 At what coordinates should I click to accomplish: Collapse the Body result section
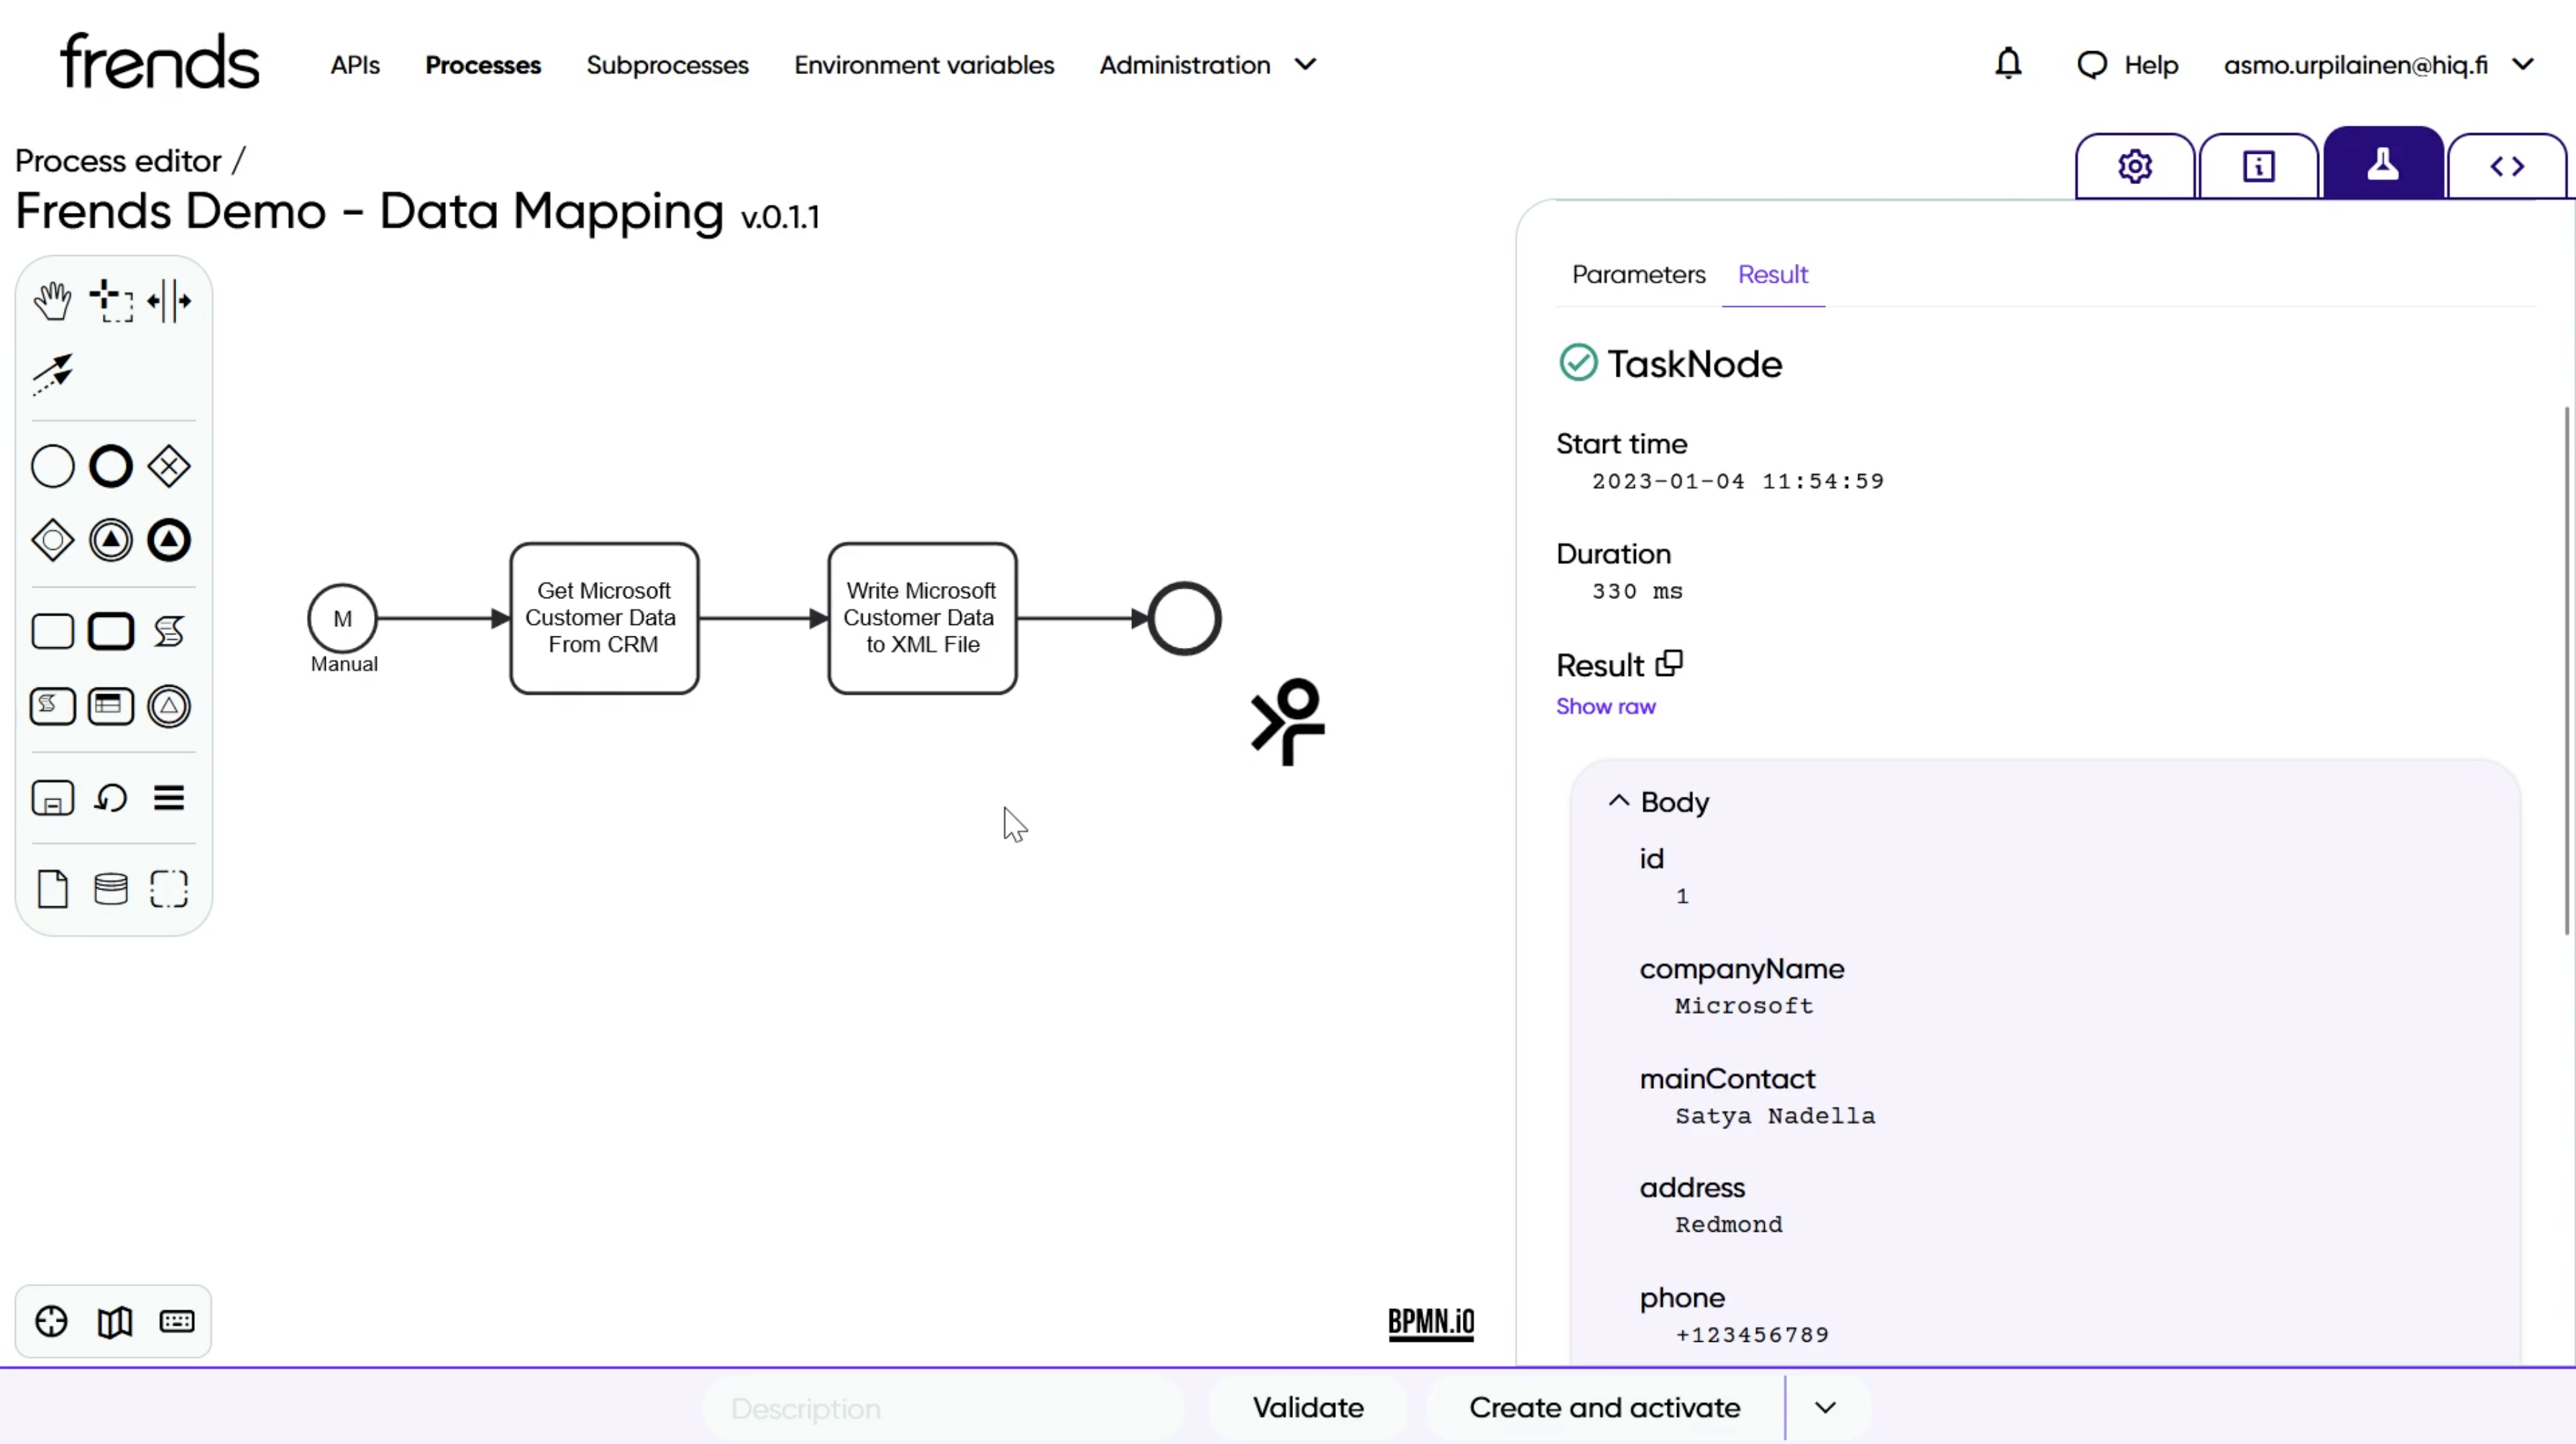pyautogui.click(x=1618, y=801)
